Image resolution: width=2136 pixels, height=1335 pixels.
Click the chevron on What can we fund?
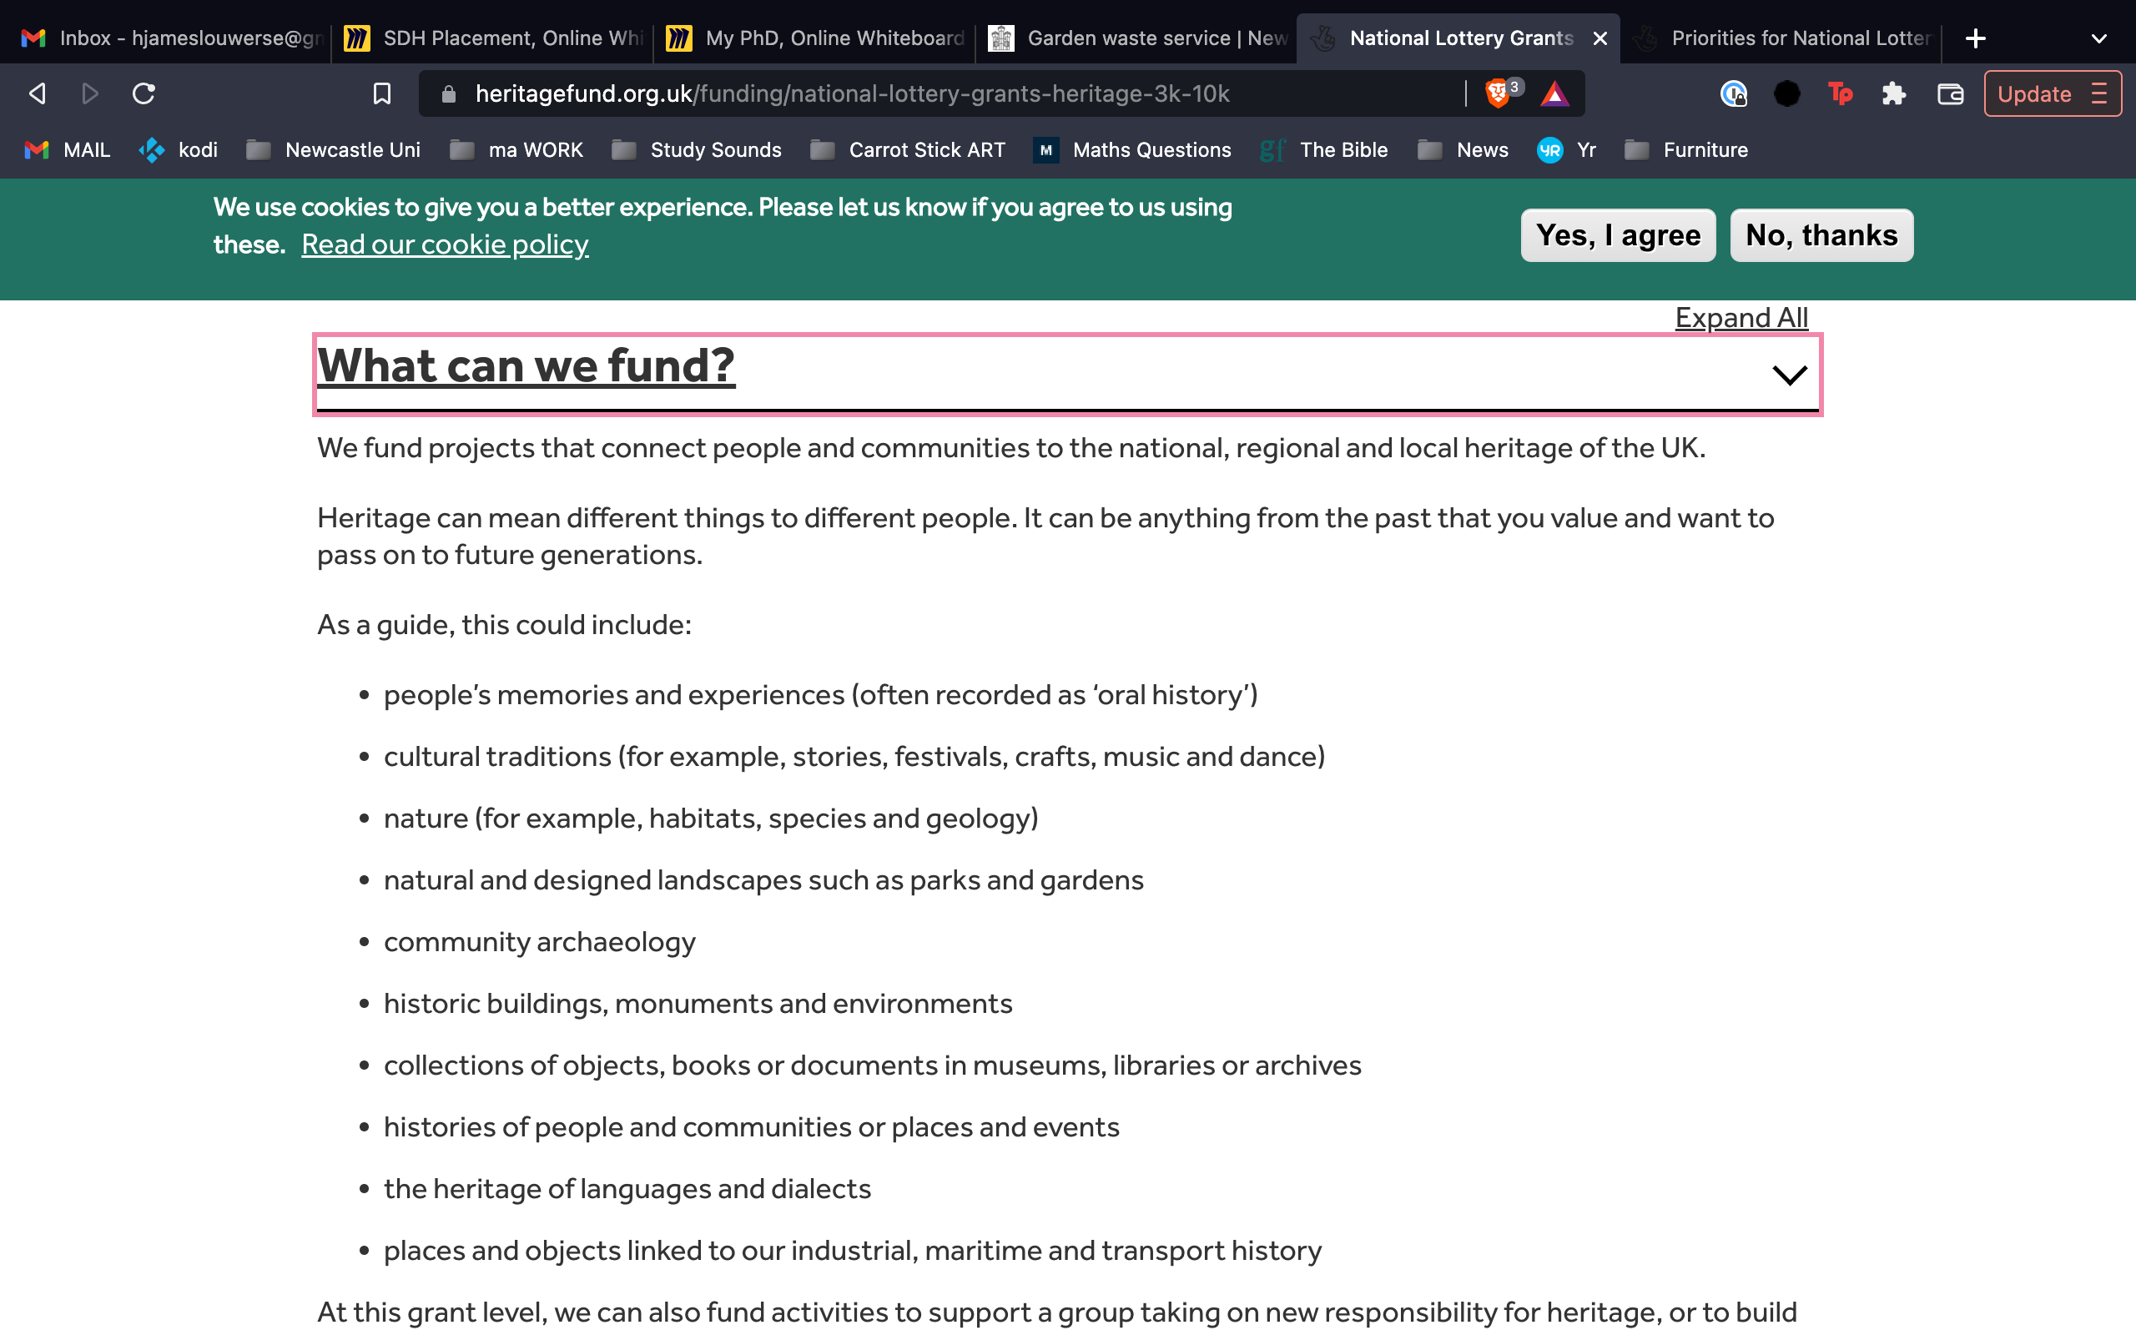(x=1789, y=375)
